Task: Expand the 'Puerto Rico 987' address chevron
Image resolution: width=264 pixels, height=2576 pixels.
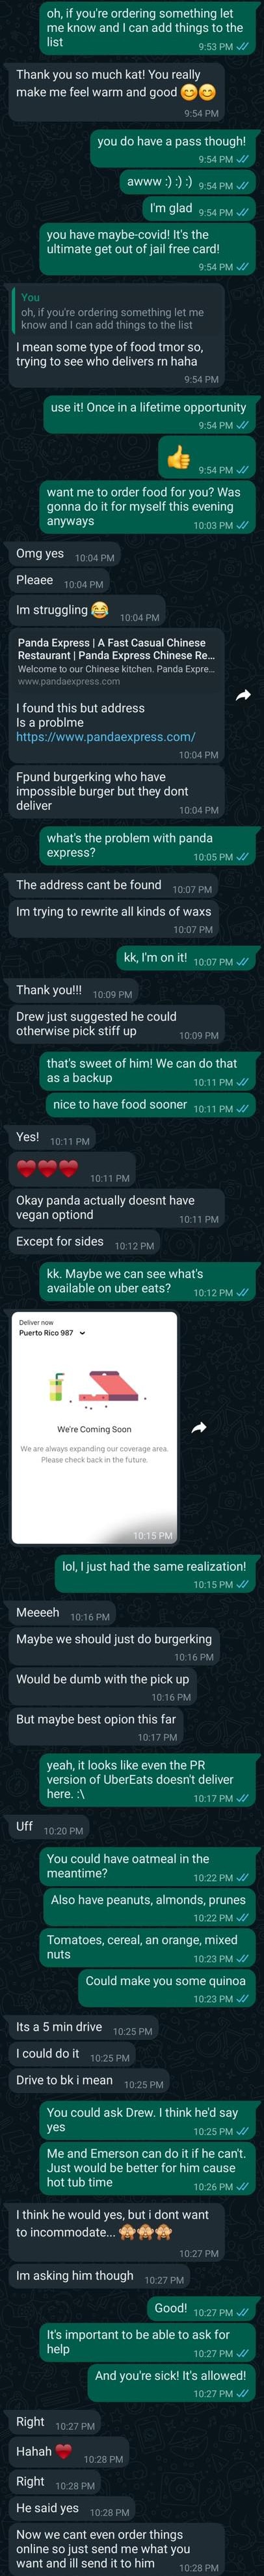Action: point(82,1333)
